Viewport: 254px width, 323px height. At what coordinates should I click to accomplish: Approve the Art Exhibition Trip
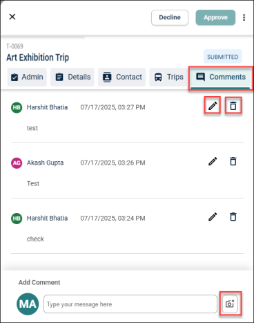(215, 17)
